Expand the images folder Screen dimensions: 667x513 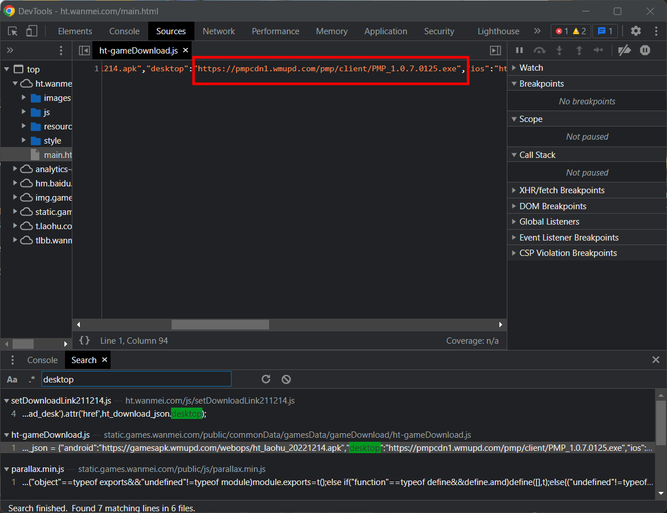(x=24, y=98)
